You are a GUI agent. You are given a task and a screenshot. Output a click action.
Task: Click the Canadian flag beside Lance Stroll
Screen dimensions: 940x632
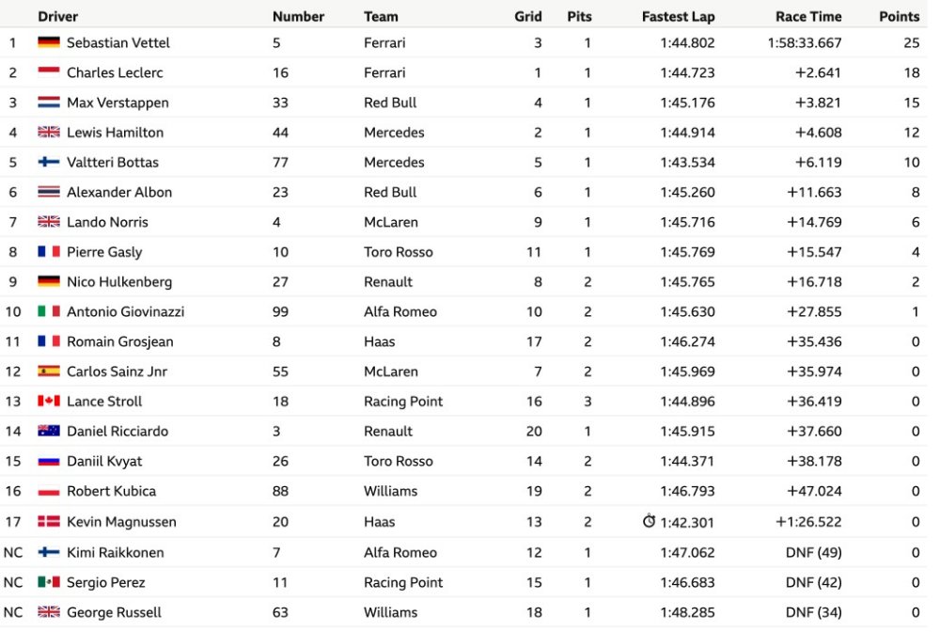pos(49,402)
